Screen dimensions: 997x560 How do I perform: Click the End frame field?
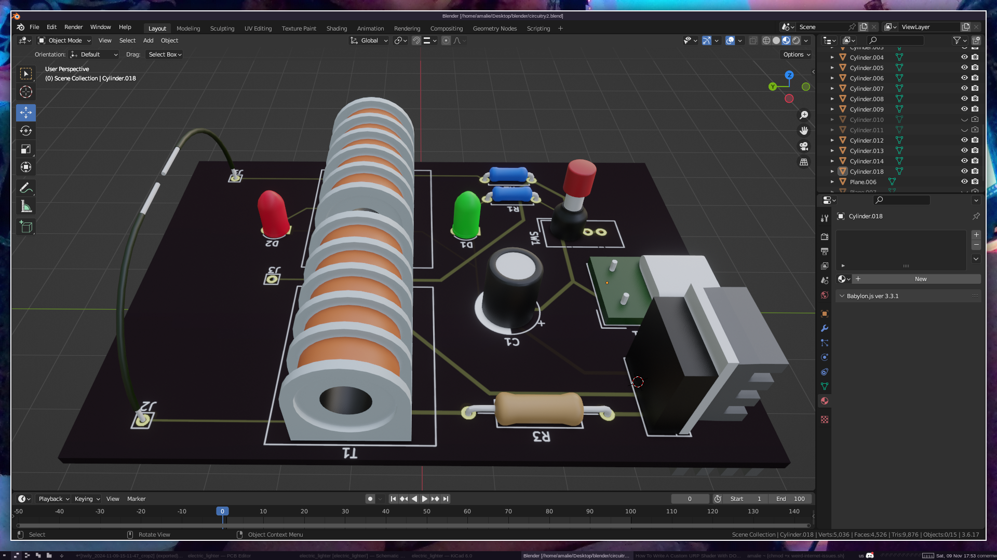coord(790,499)
